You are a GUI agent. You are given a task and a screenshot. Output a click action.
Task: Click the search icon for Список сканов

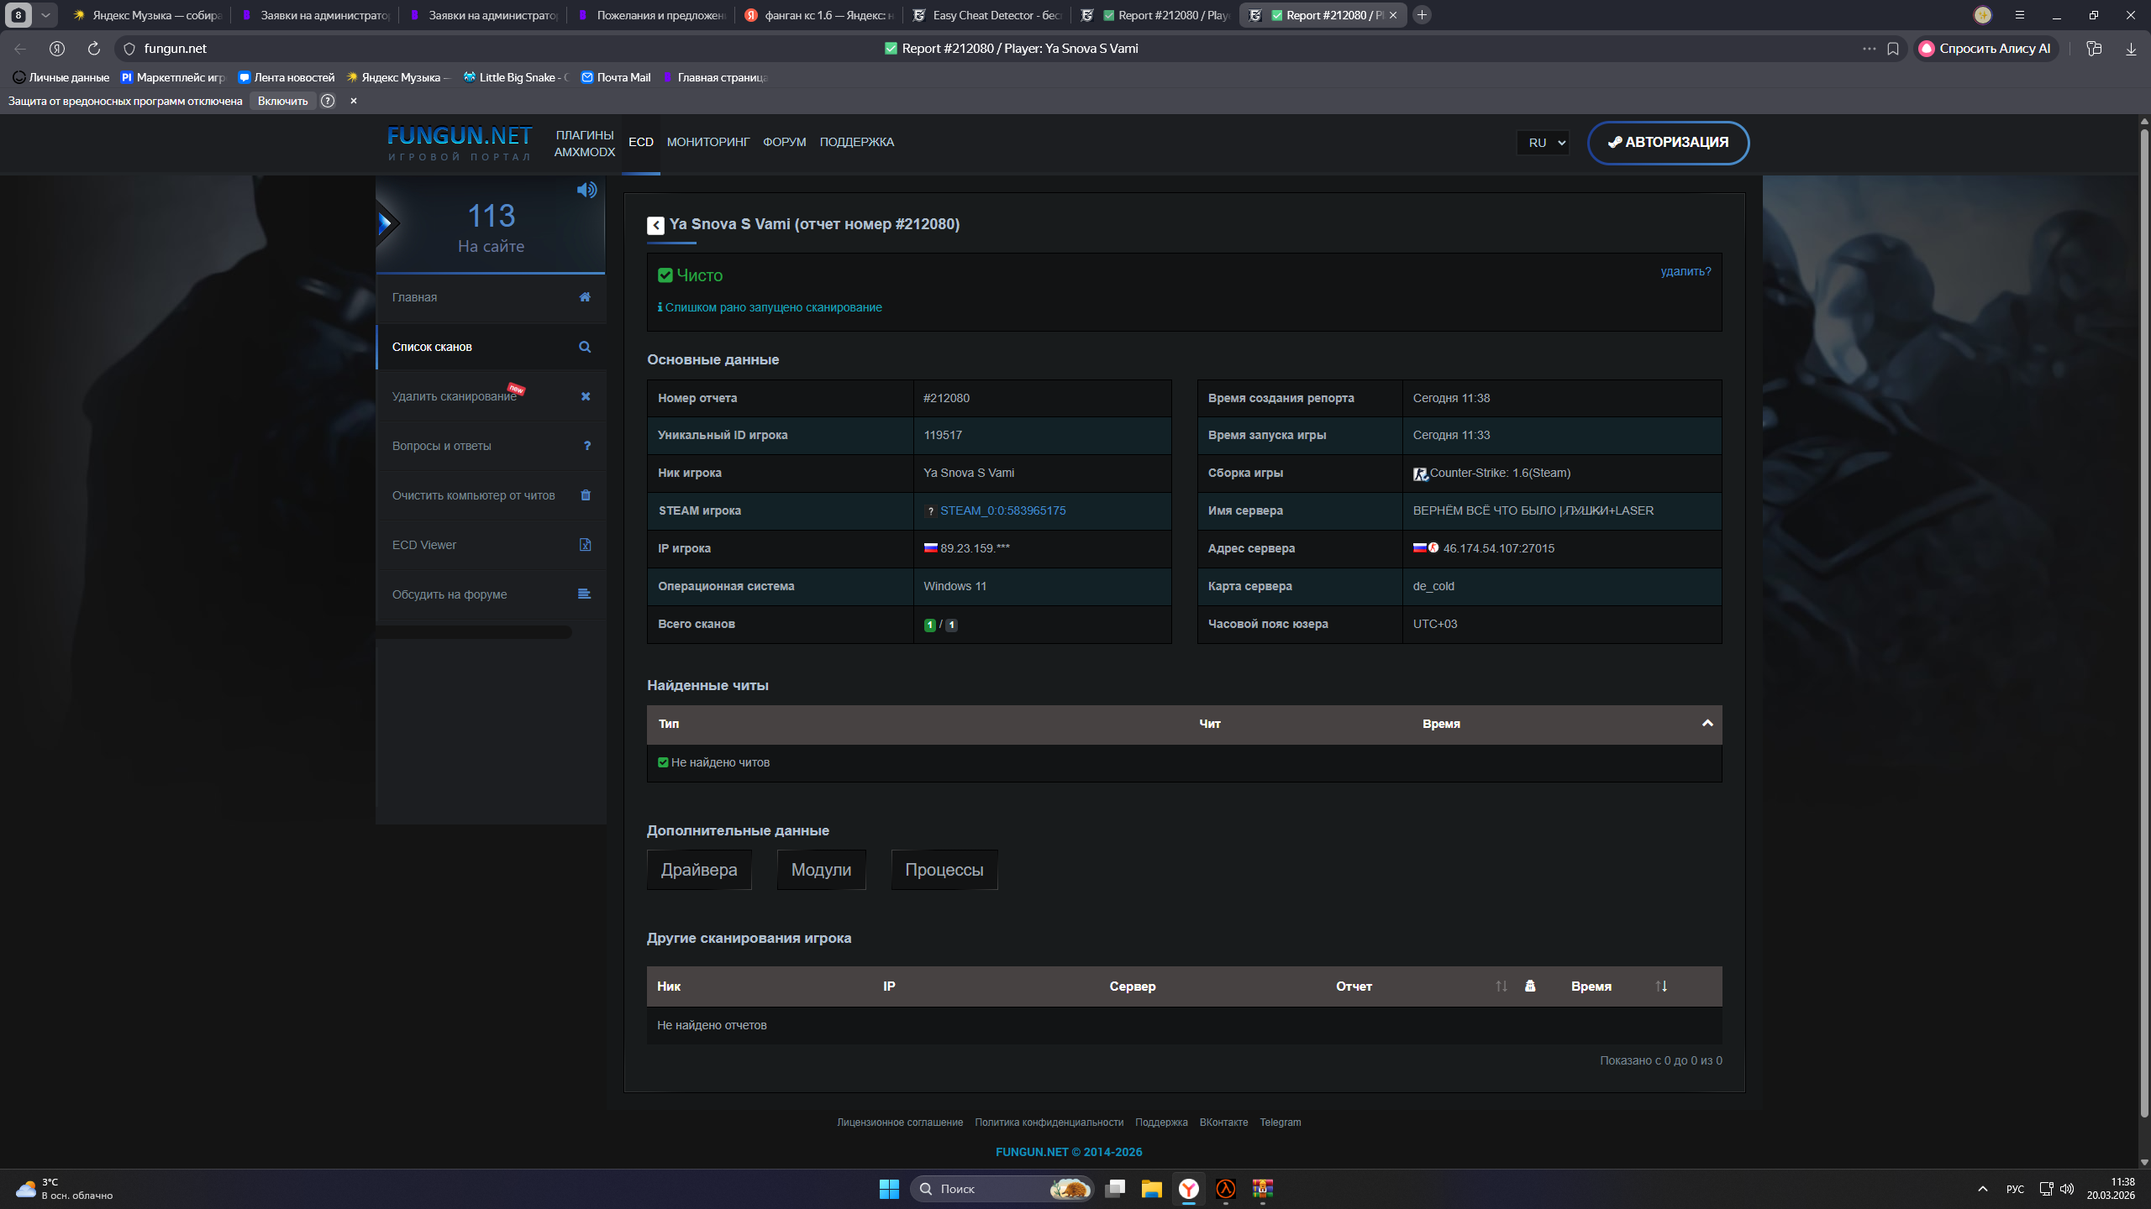click(x=585, y=347)
